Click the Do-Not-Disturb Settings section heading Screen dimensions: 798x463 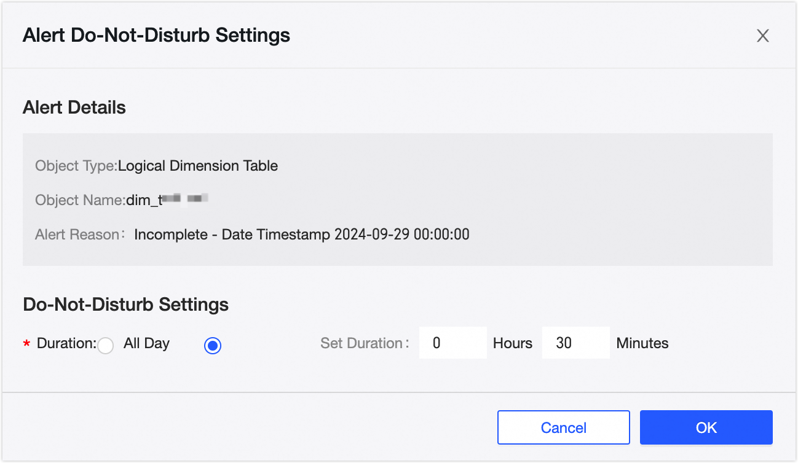pos(125,305)
